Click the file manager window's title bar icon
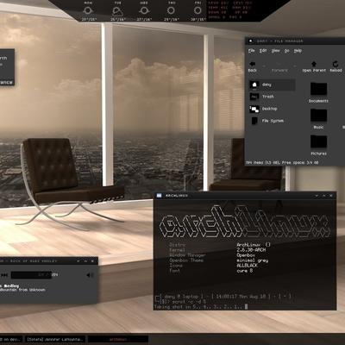 coord(250,41)
